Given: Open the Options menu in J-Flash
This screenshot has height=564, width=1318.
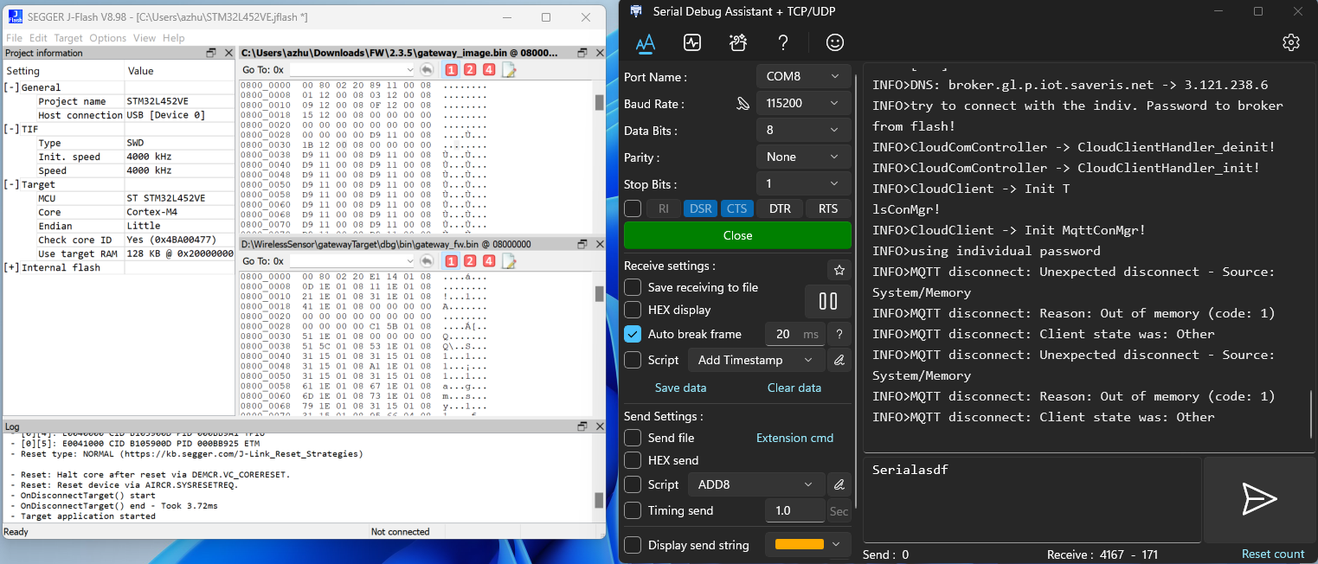Looking at the screenshot, I should pyautogui.click(x=108, y=38).
